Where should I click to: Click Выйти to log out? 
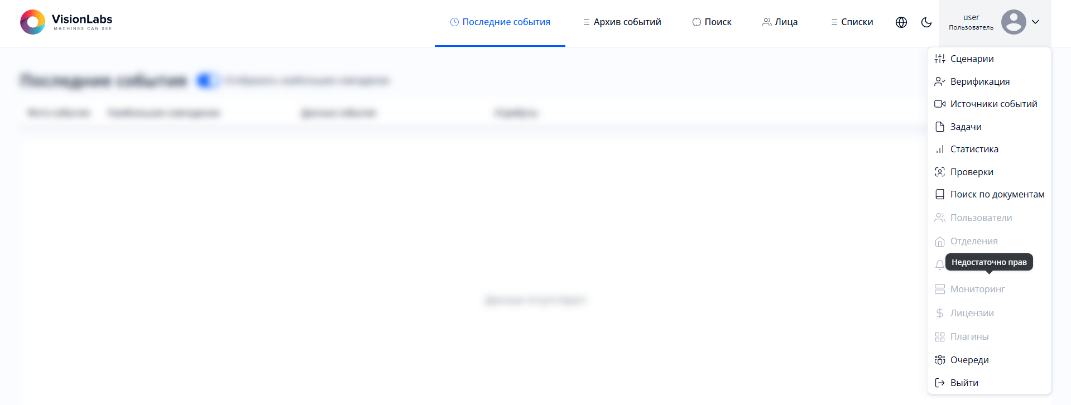[x=964, y=383]
